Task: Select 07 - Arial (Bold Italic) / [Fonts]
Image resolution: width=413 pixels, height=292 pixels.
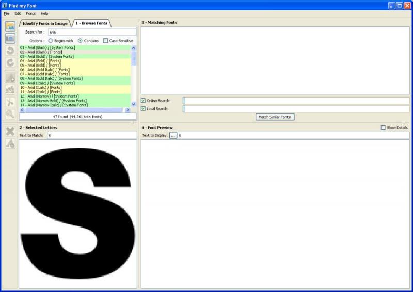Action: (75, 74)
